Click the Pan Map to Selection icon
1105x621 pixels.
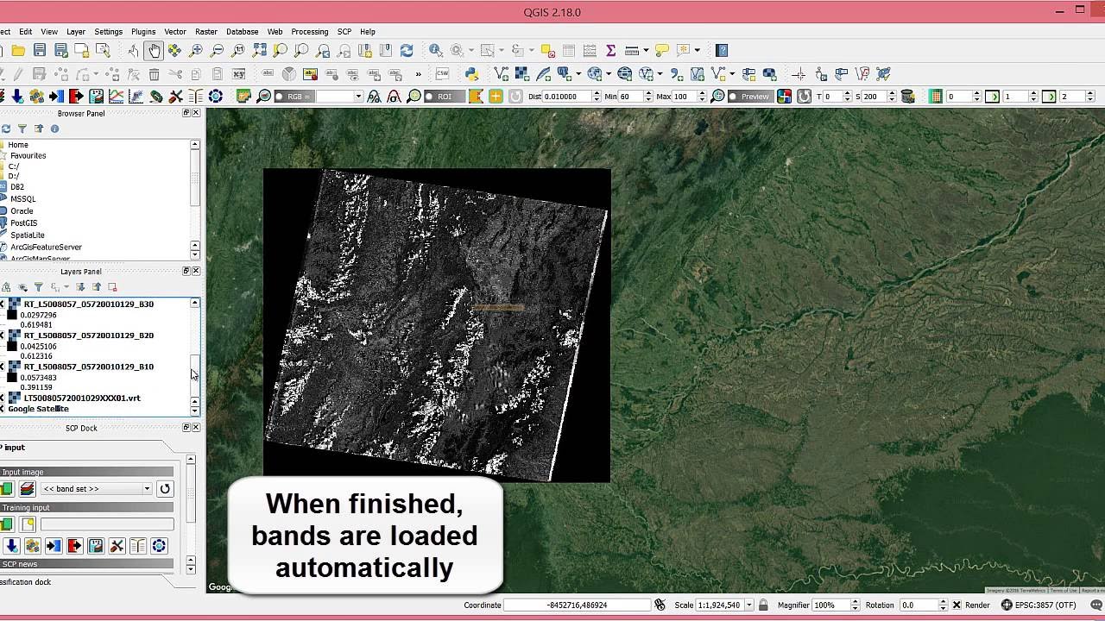tap(174, 51)
